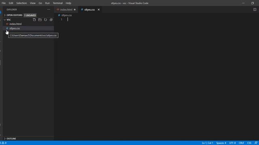Change end of line sequence CRLF
This screenshot has width=259, height=145.
point(241,143)
